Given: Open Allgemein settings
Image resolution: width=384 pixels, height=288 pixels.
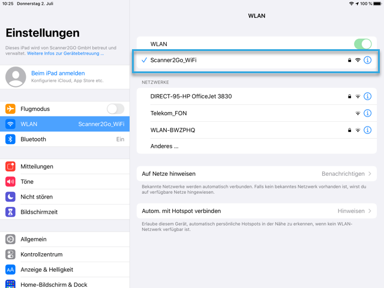Looking at the screenshot, I should 65,239.
